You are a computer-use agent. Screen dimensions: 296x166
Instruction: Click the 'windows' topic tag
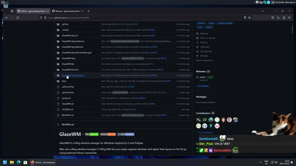201,23
